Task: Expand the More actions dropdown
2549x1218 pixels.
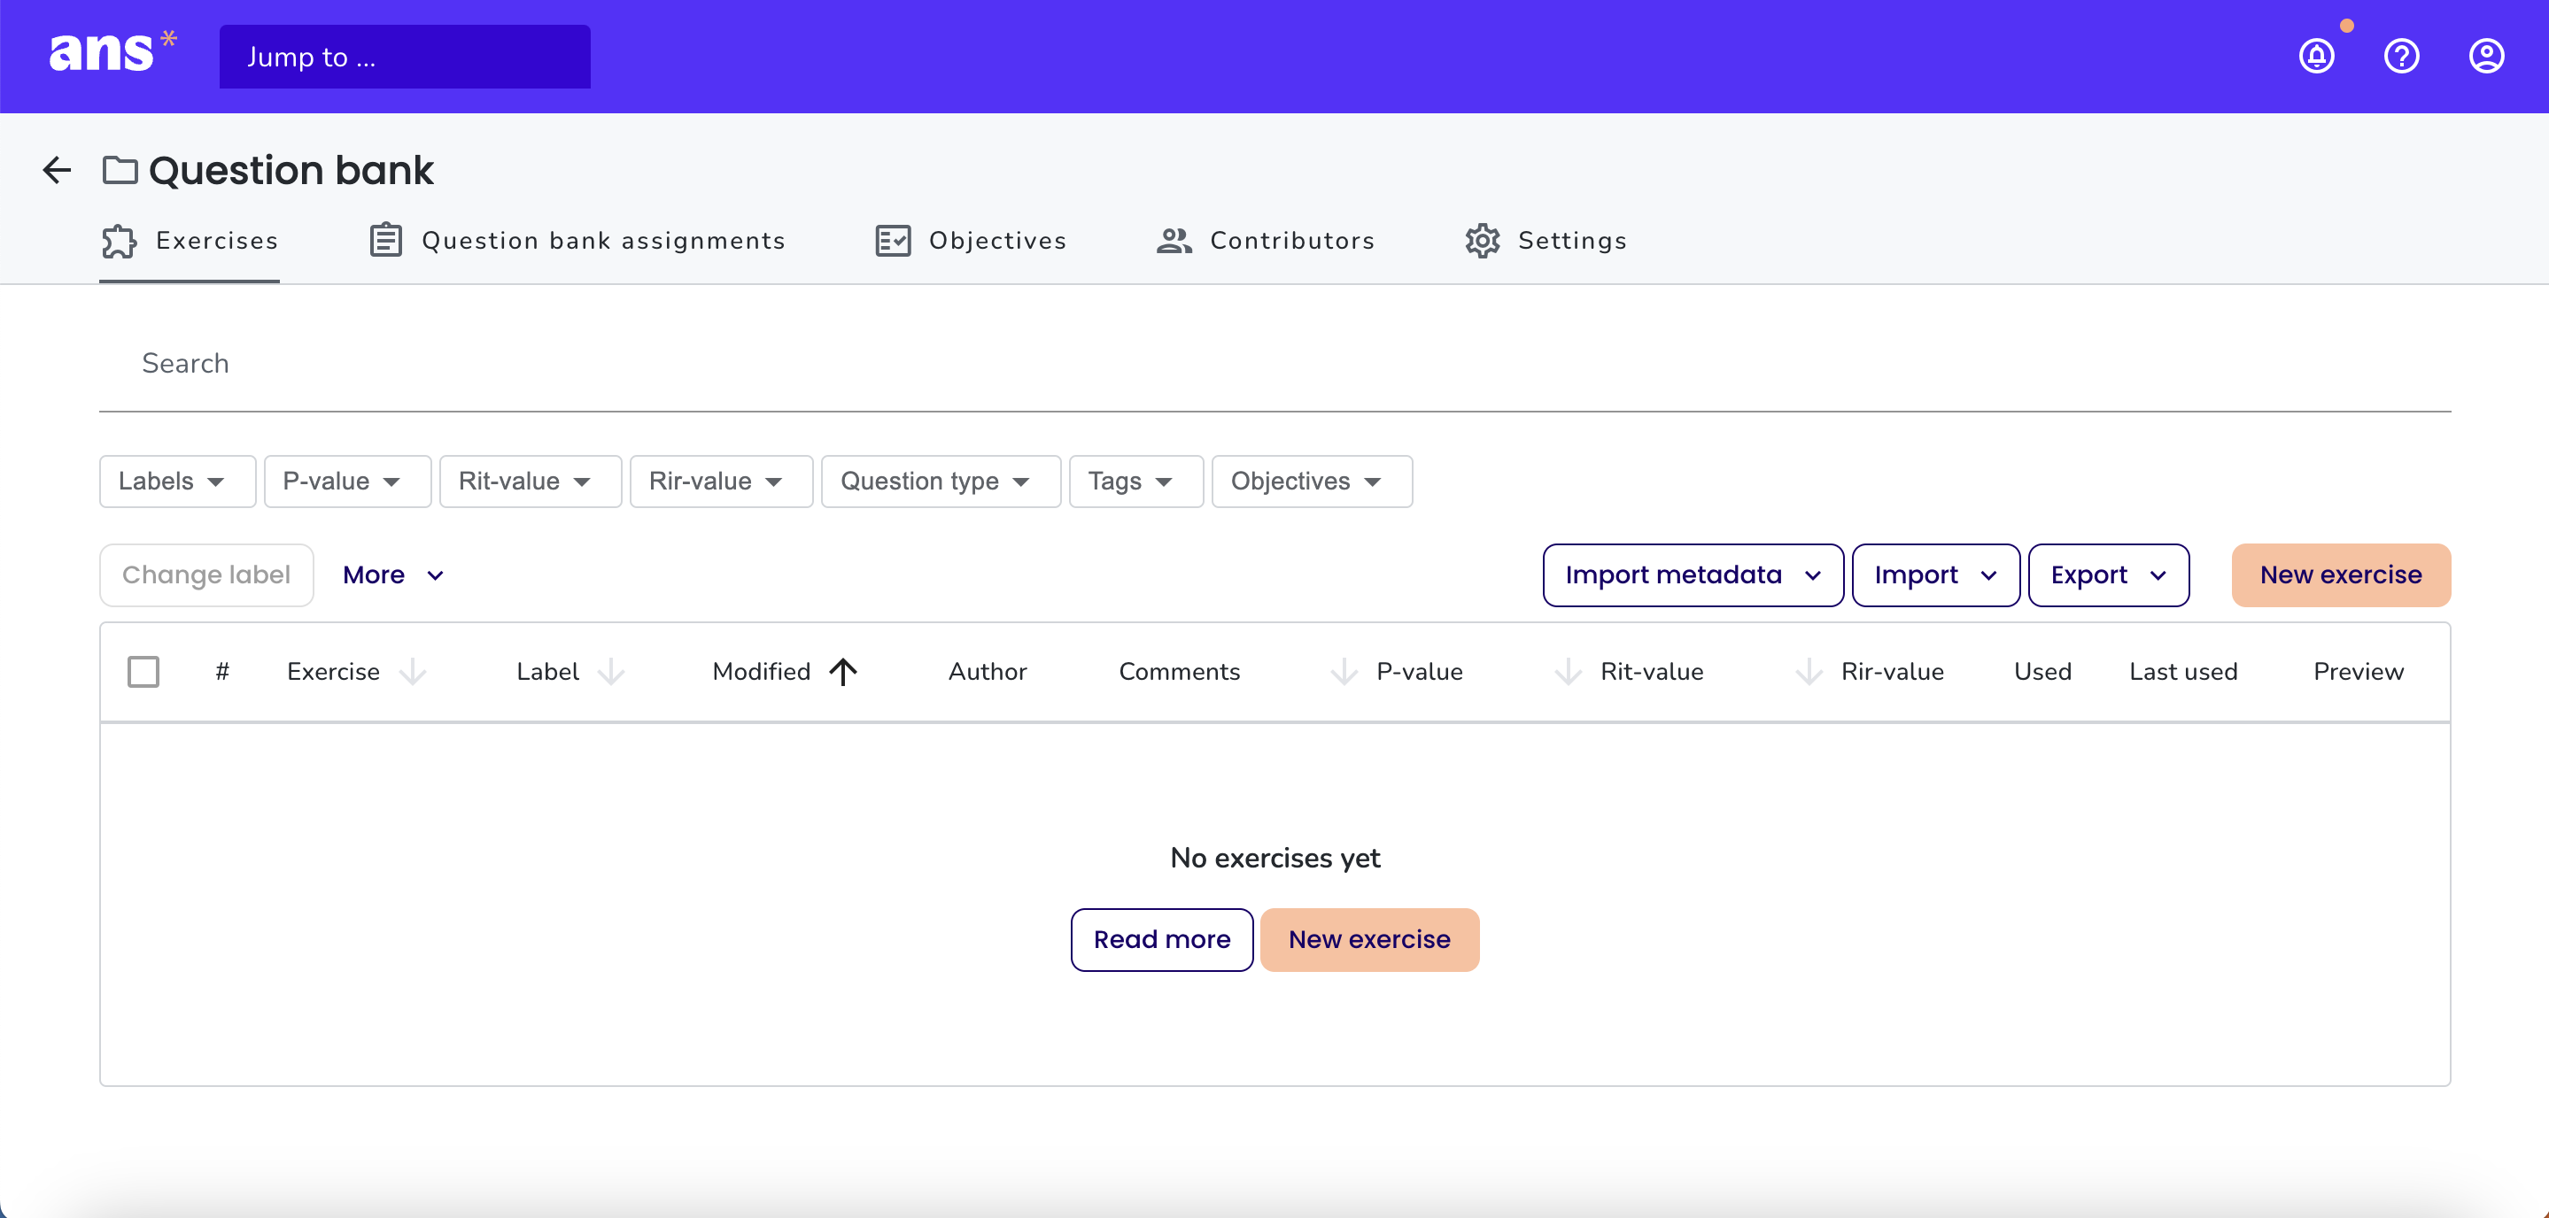Action: (x=393, y=575)
